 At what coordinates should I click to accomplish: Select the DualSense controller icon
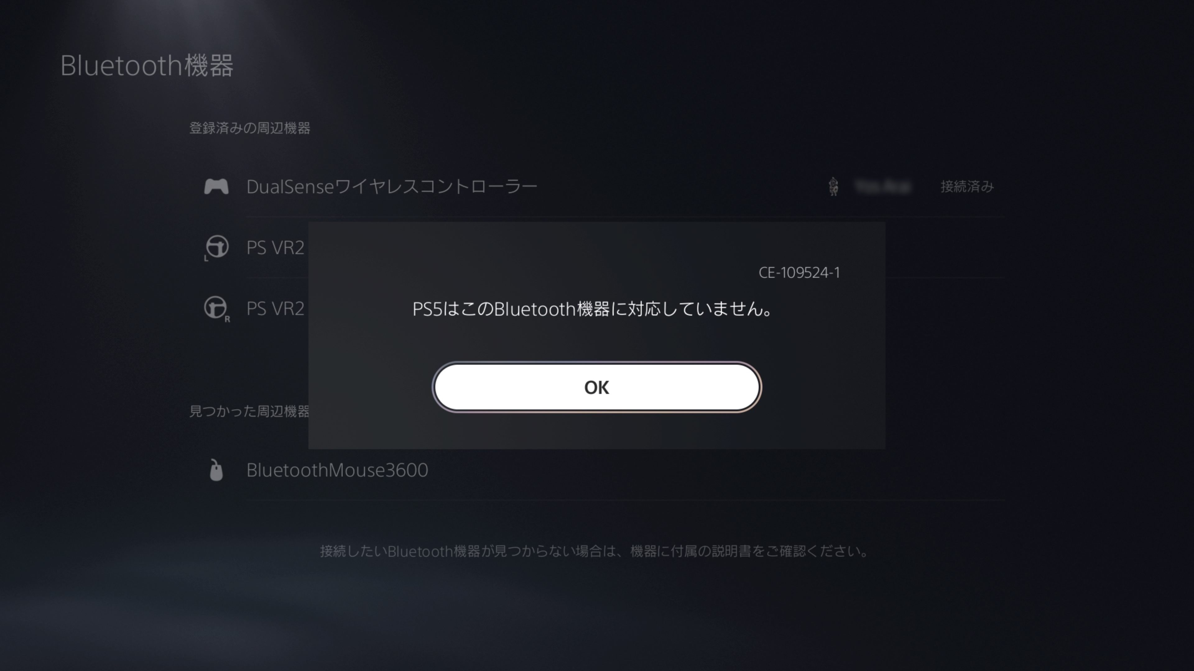pyautogui.click(x=216, y=187)
